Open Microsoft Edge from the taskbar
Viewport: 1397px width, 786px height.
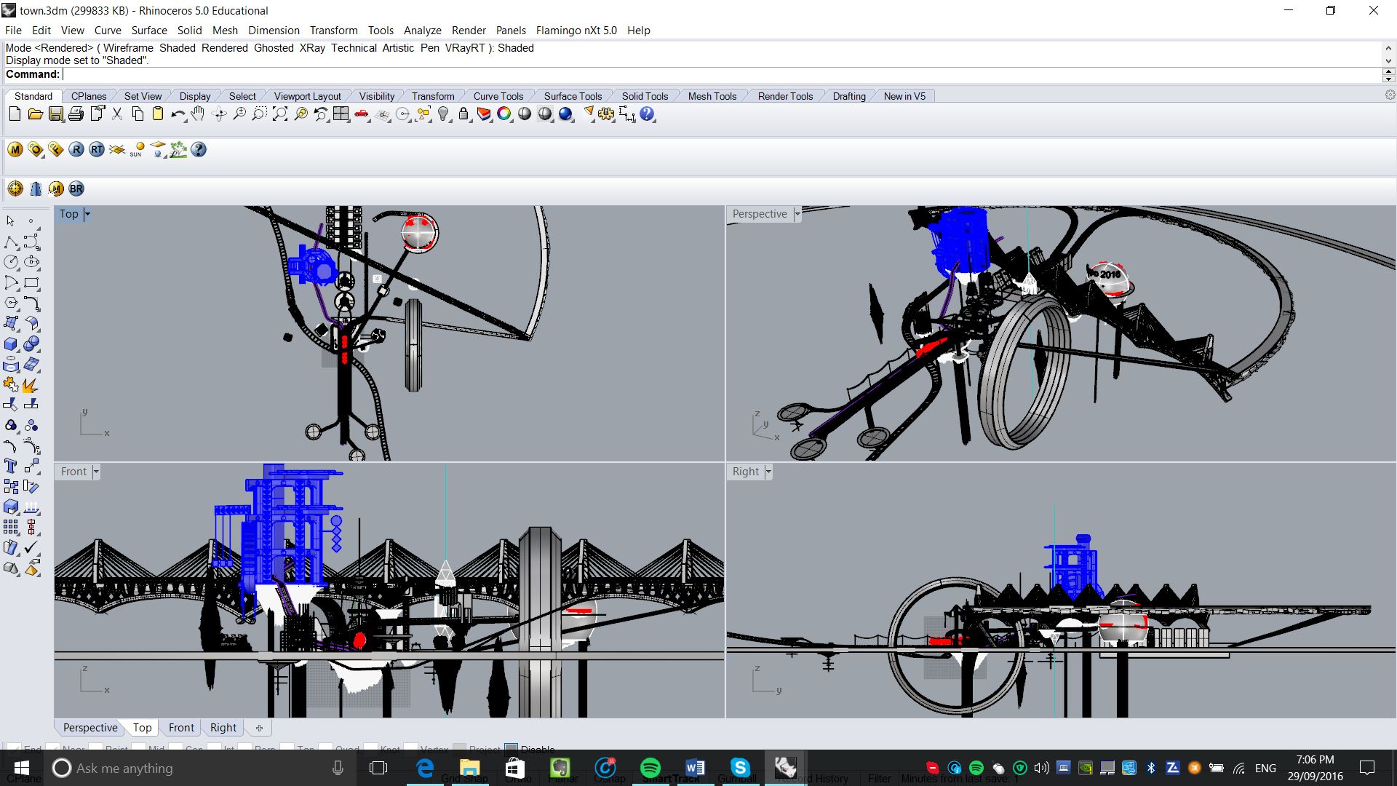click(425, 768)
